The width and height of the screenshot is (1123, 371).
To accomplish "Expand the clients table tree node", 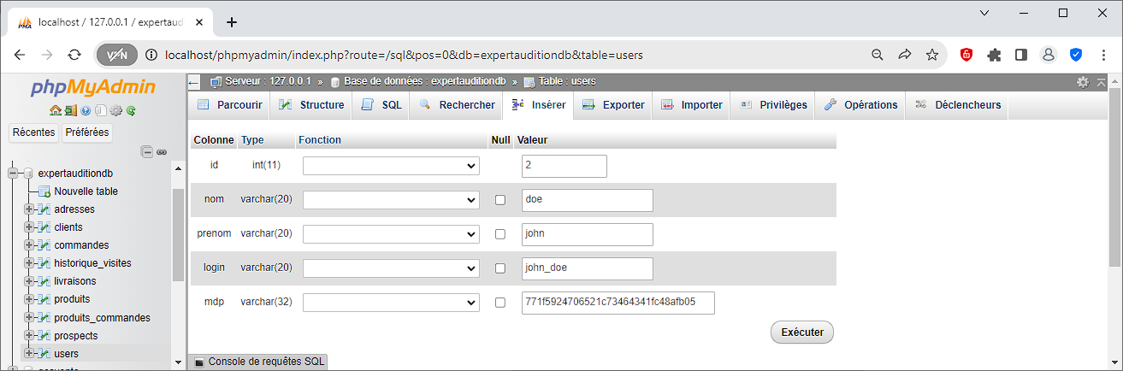I will [x=29, y=227].
